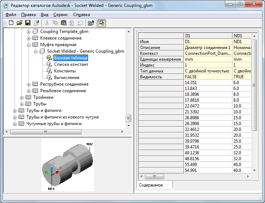Image resolution: width=265 pixels, height=203 pixels.
Task: Click the fx icon beside Константы
Action: click(x=49, y=71)
